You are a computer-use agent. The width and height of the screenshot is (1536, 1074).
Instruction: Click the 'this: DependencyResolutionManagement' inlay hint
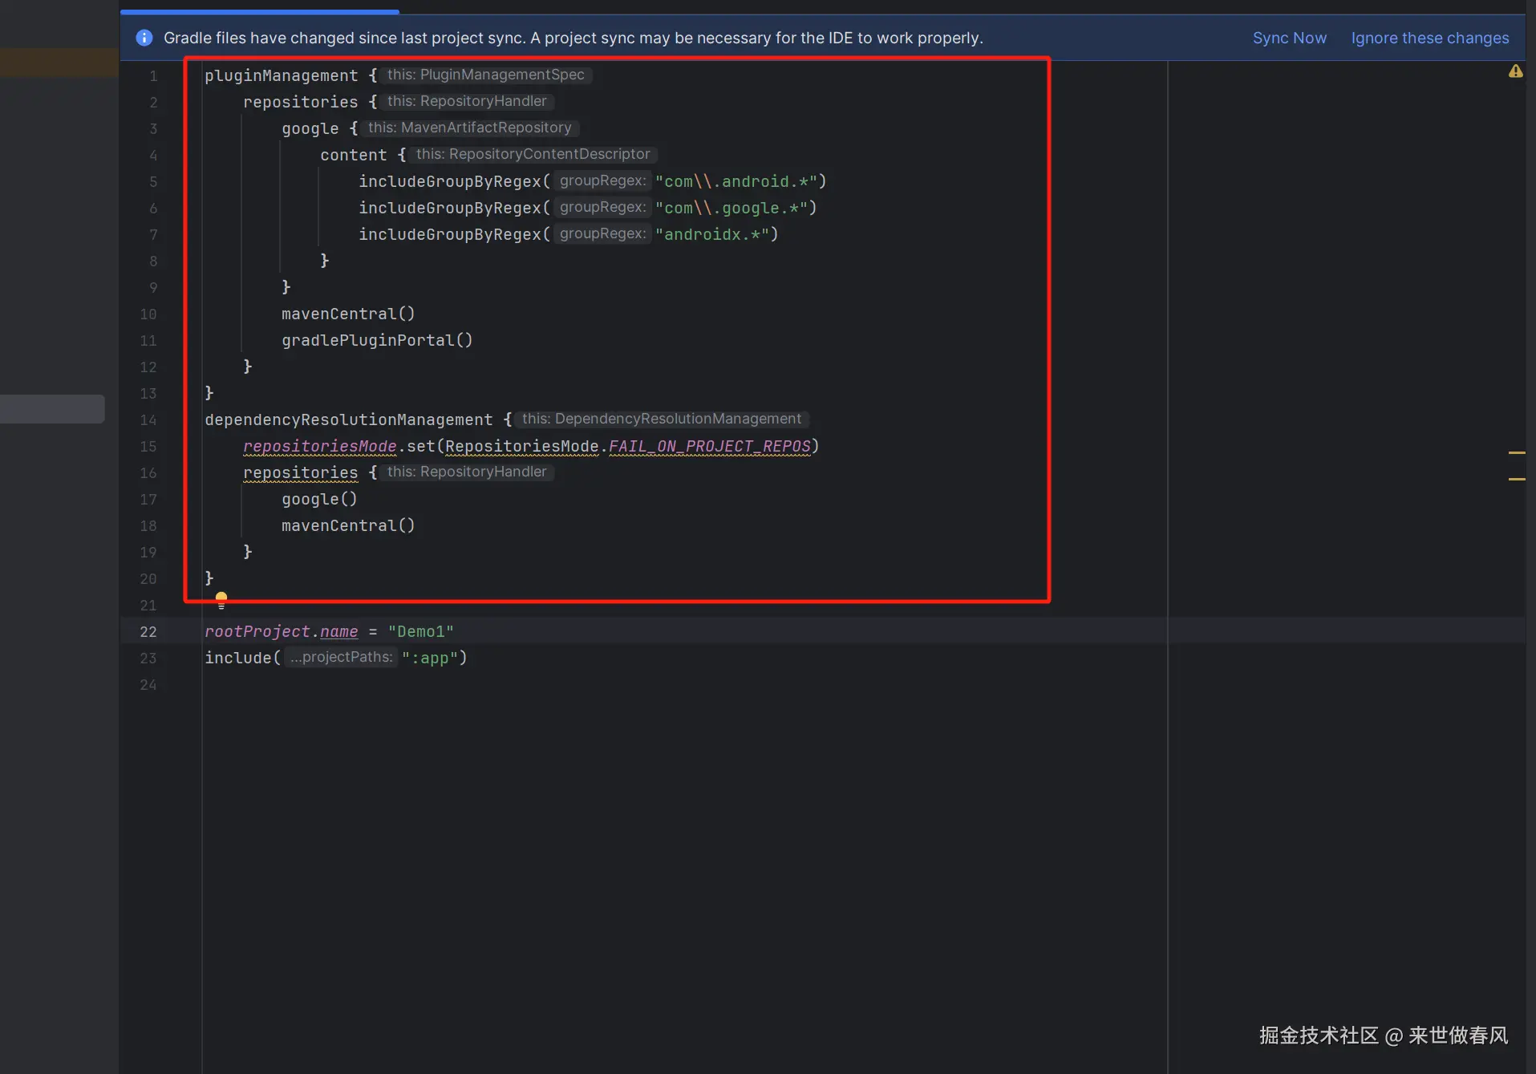coord(662,419)
